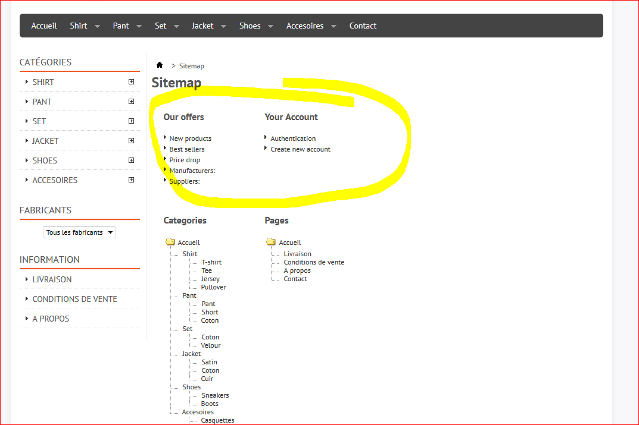Open Accesoires parent in Categories tree
The width and height of the screenshot is (639, 425).
[x=198, y=413]
